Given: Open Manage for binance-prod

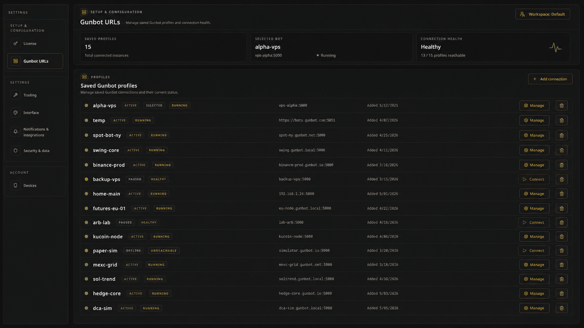Looking at the screenshot, I should coord(534,165).
